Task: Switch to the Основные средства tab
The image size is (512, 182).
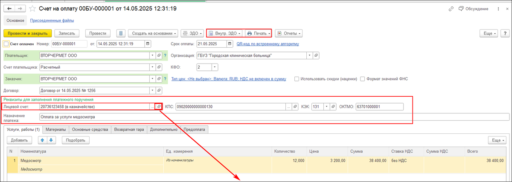Action: [90, 129]
